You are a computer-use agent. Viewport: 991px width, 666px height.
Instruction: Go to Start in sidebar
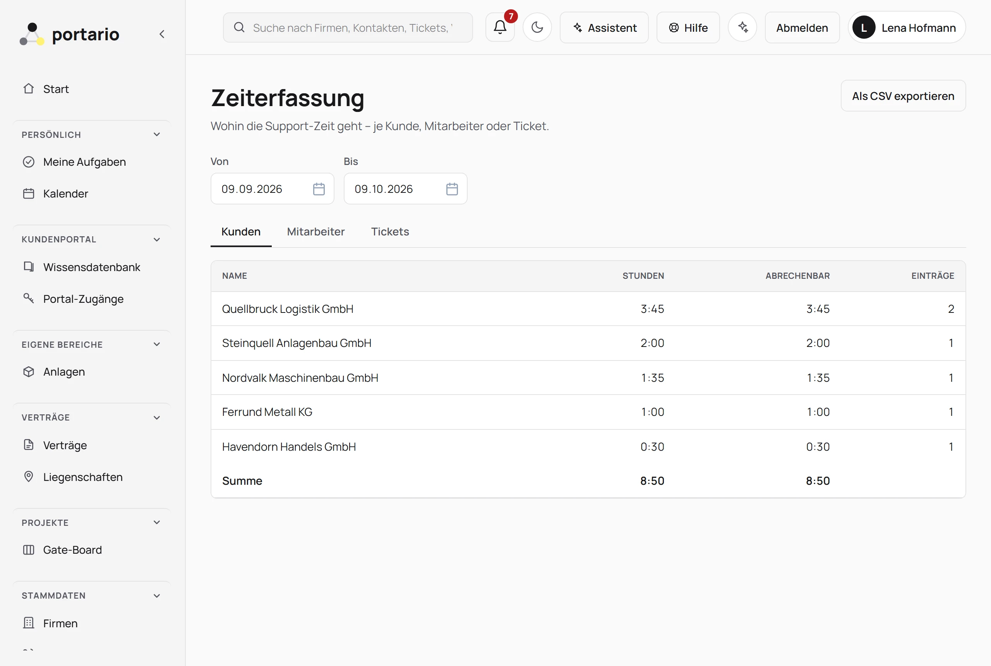(92, 89)
